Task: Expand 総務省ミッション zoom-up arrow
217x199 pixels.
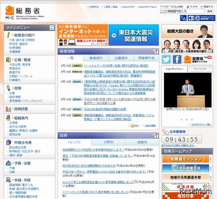Action: [211, 159]
